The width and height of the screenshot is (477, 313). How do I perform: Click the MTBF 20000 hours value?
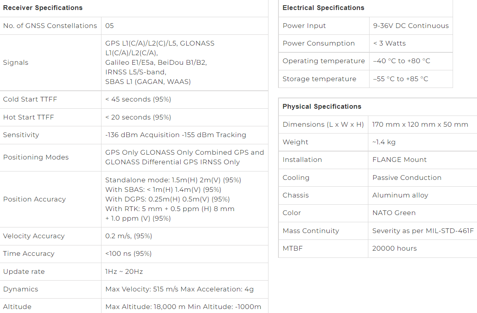395,249
